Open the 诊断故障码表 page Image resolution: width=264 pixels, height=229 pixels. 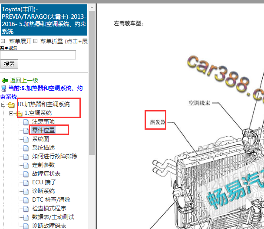49,226
